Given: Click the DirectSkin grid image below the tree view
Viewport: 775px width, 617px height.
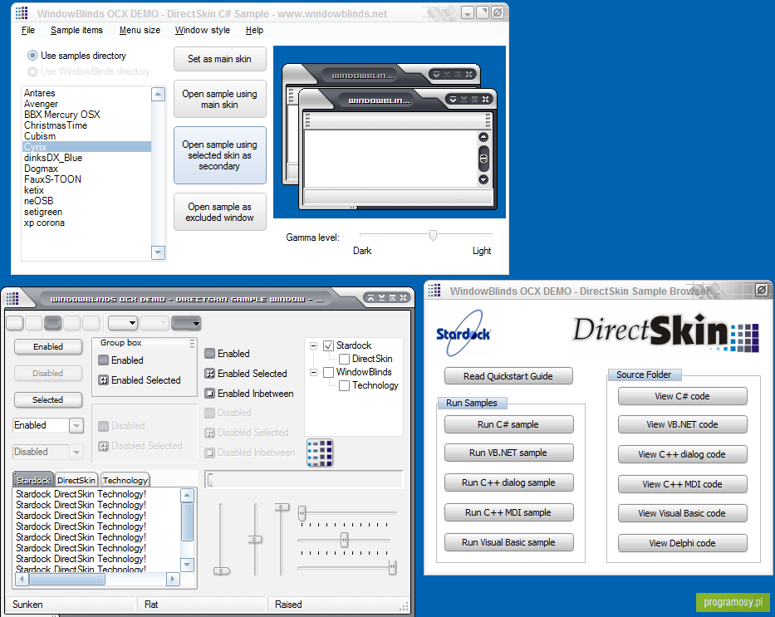Looking at the screenshot, I should (320, 453).
